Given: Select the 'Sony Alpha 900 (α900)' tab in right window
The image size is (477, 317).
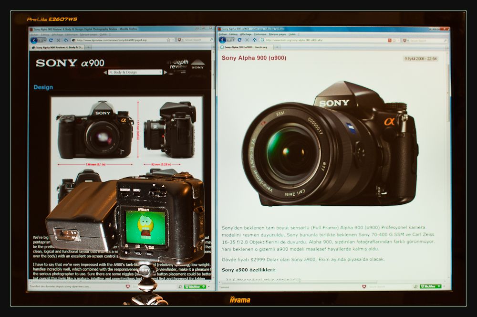Looking at the screenshot, I should [246, 47].
